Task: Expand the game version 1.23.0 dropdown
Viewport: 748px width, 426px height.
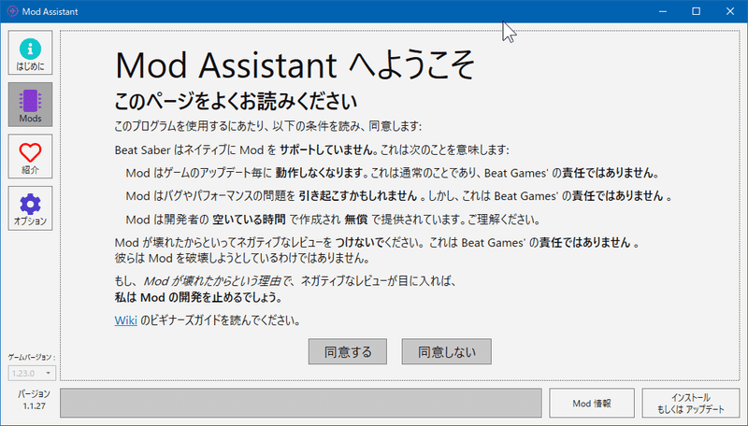Action: (32, 373)
